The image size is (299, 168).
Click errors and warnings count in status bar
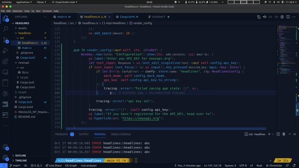(x=36, y=166)
